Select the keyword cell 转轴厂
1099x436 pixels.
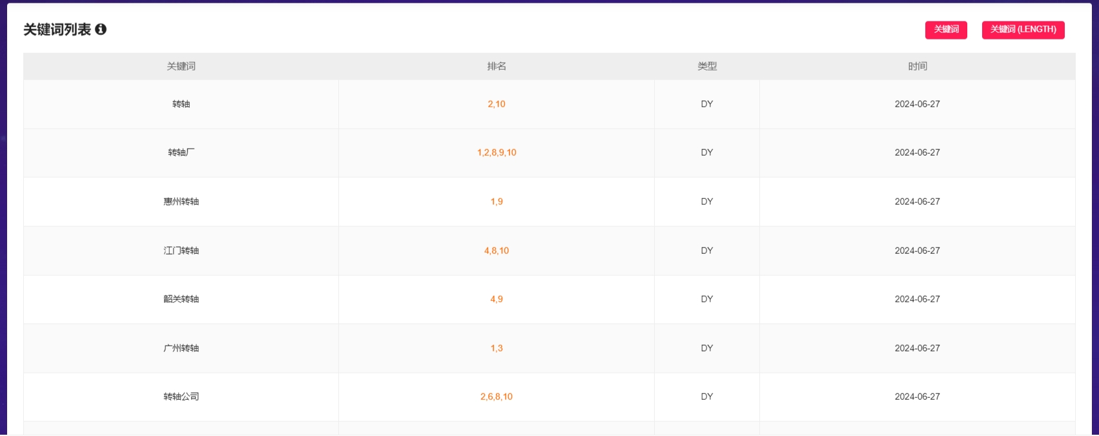tap(181, 153)
